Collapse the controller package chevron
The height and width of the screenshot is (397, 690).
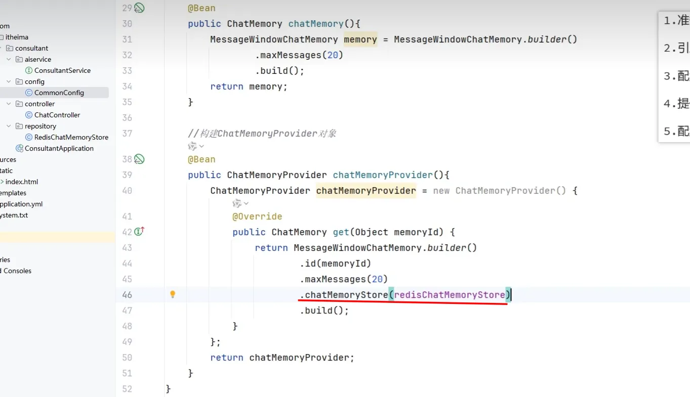click(9, 104)
